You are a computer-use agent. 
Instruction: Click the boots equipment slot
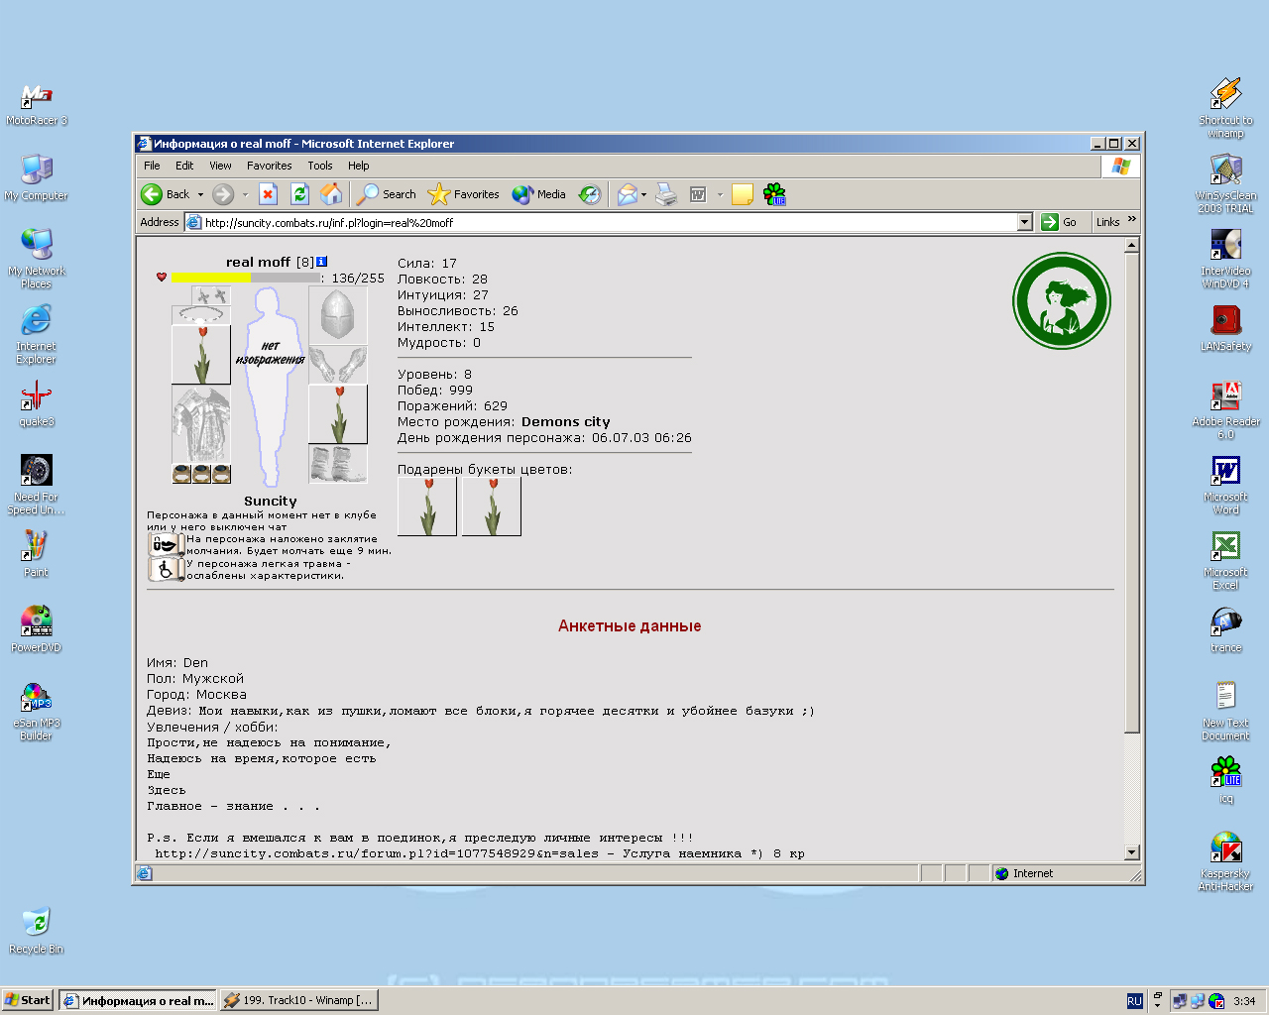pos(338,464)
